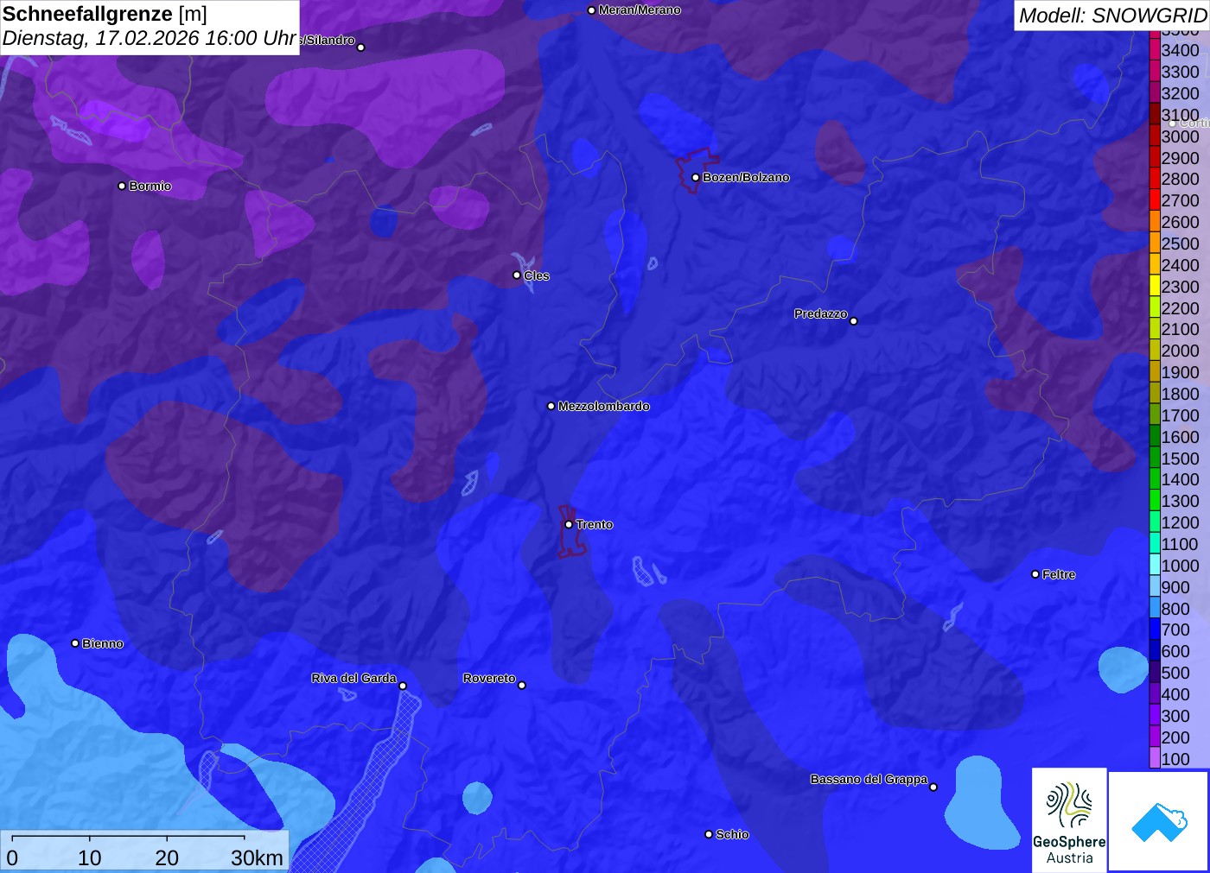Click the GeoSphere Austria logo

[x=1069, y=819]
